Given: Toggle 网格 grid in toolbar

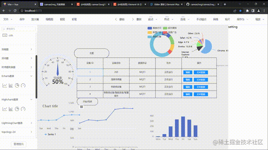Looking at the screenshot, I should pyautogui.click(x=216, y=19).
